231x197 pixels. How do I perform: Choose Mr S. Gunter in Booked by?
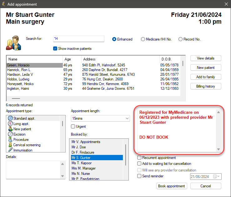point(97,158)
